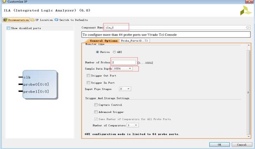Select the Native monitor type

coord(97,52)
